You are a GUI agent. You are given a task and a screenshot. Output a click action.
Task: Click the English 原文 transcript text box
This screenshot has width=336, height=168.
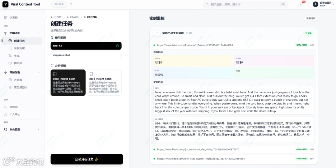(234, 100)
